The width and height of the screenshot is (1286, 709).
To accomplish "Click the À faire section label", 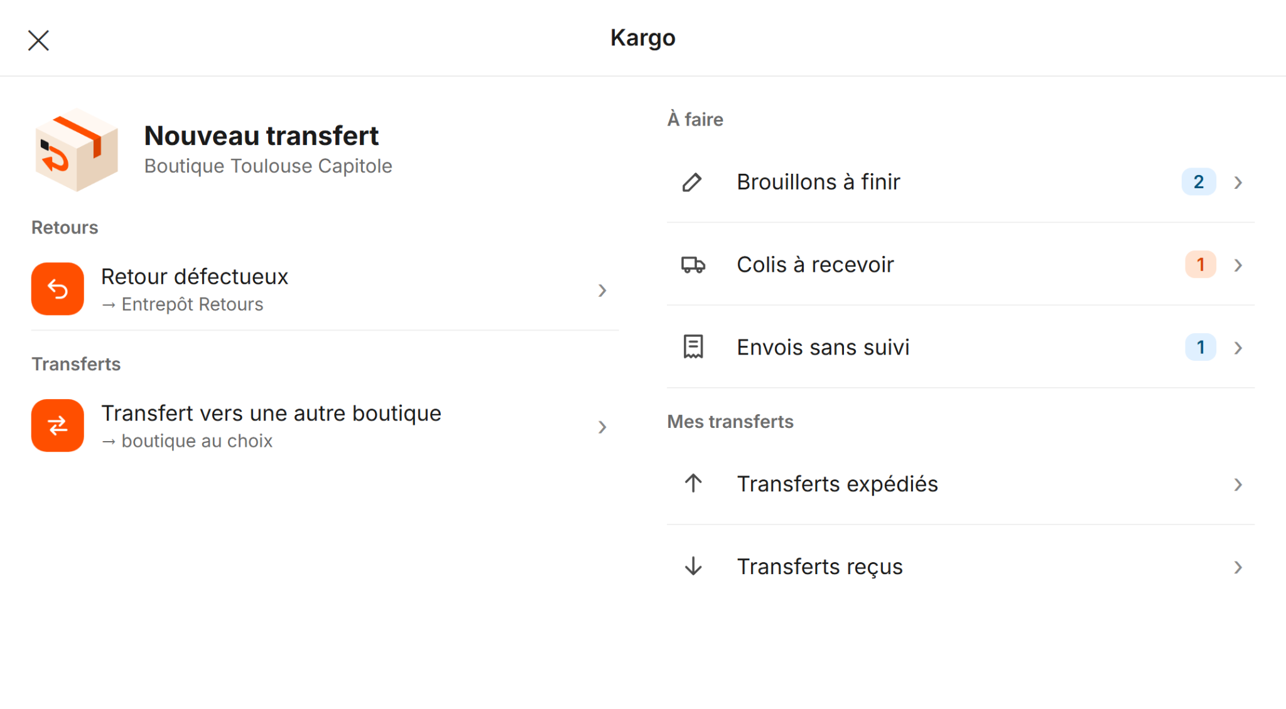I will 695,119.
